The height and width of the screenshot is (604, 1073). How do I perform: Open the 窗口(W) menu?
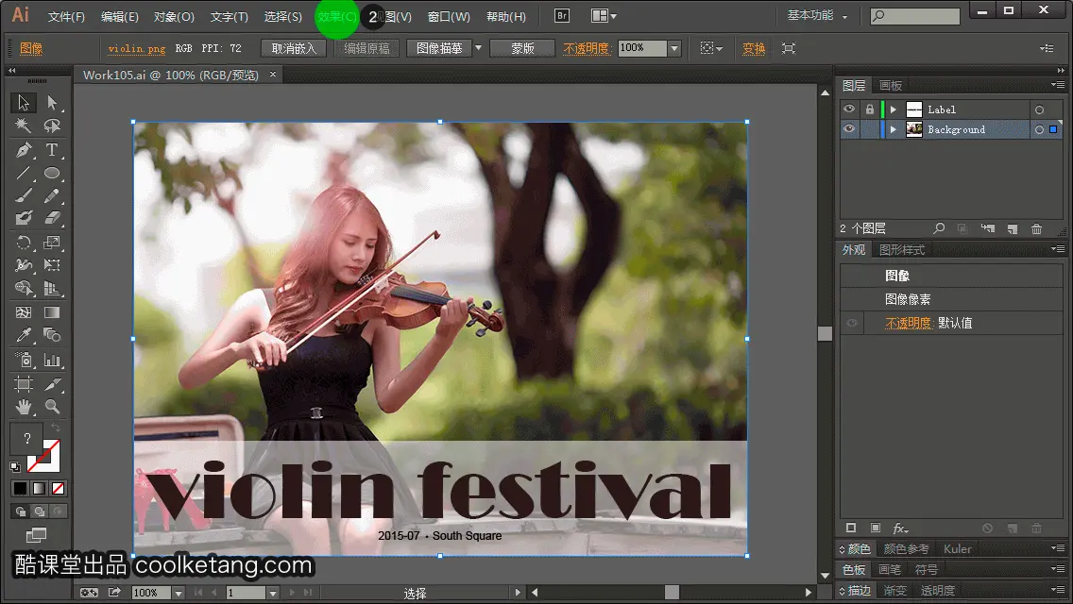coord(449,16)
